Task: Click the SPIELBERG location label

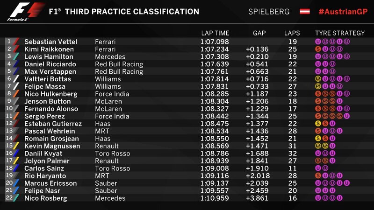Action: pyautogui.click(x=269, y=12)
